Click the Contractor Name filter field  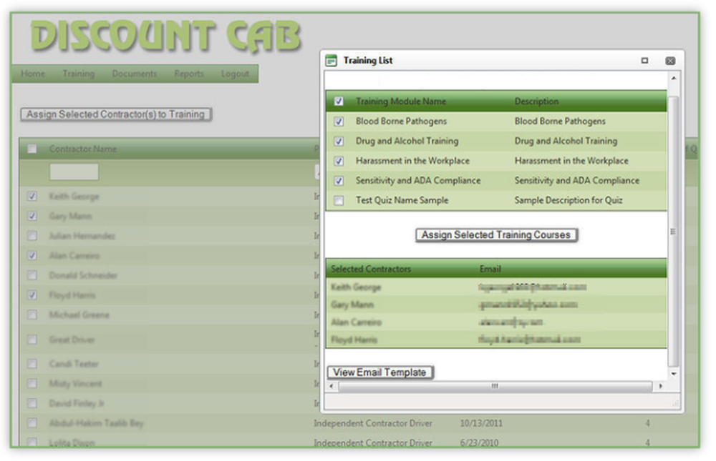pyautogui.click(x=74, y=172)
